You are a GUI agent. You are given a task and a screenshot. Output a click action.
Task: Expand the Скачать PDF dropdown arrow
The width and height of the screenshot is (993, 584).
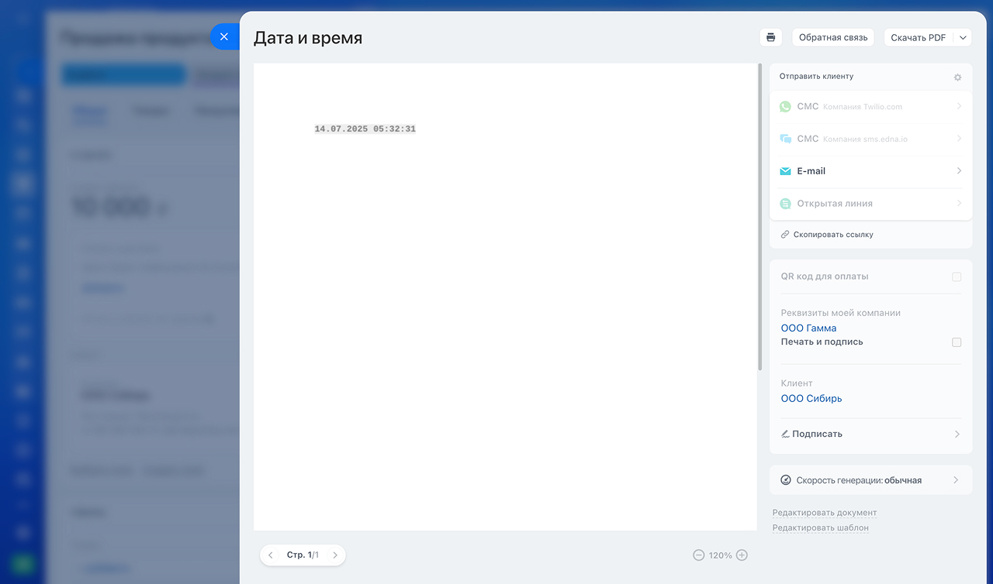click(x=963, y=37)
